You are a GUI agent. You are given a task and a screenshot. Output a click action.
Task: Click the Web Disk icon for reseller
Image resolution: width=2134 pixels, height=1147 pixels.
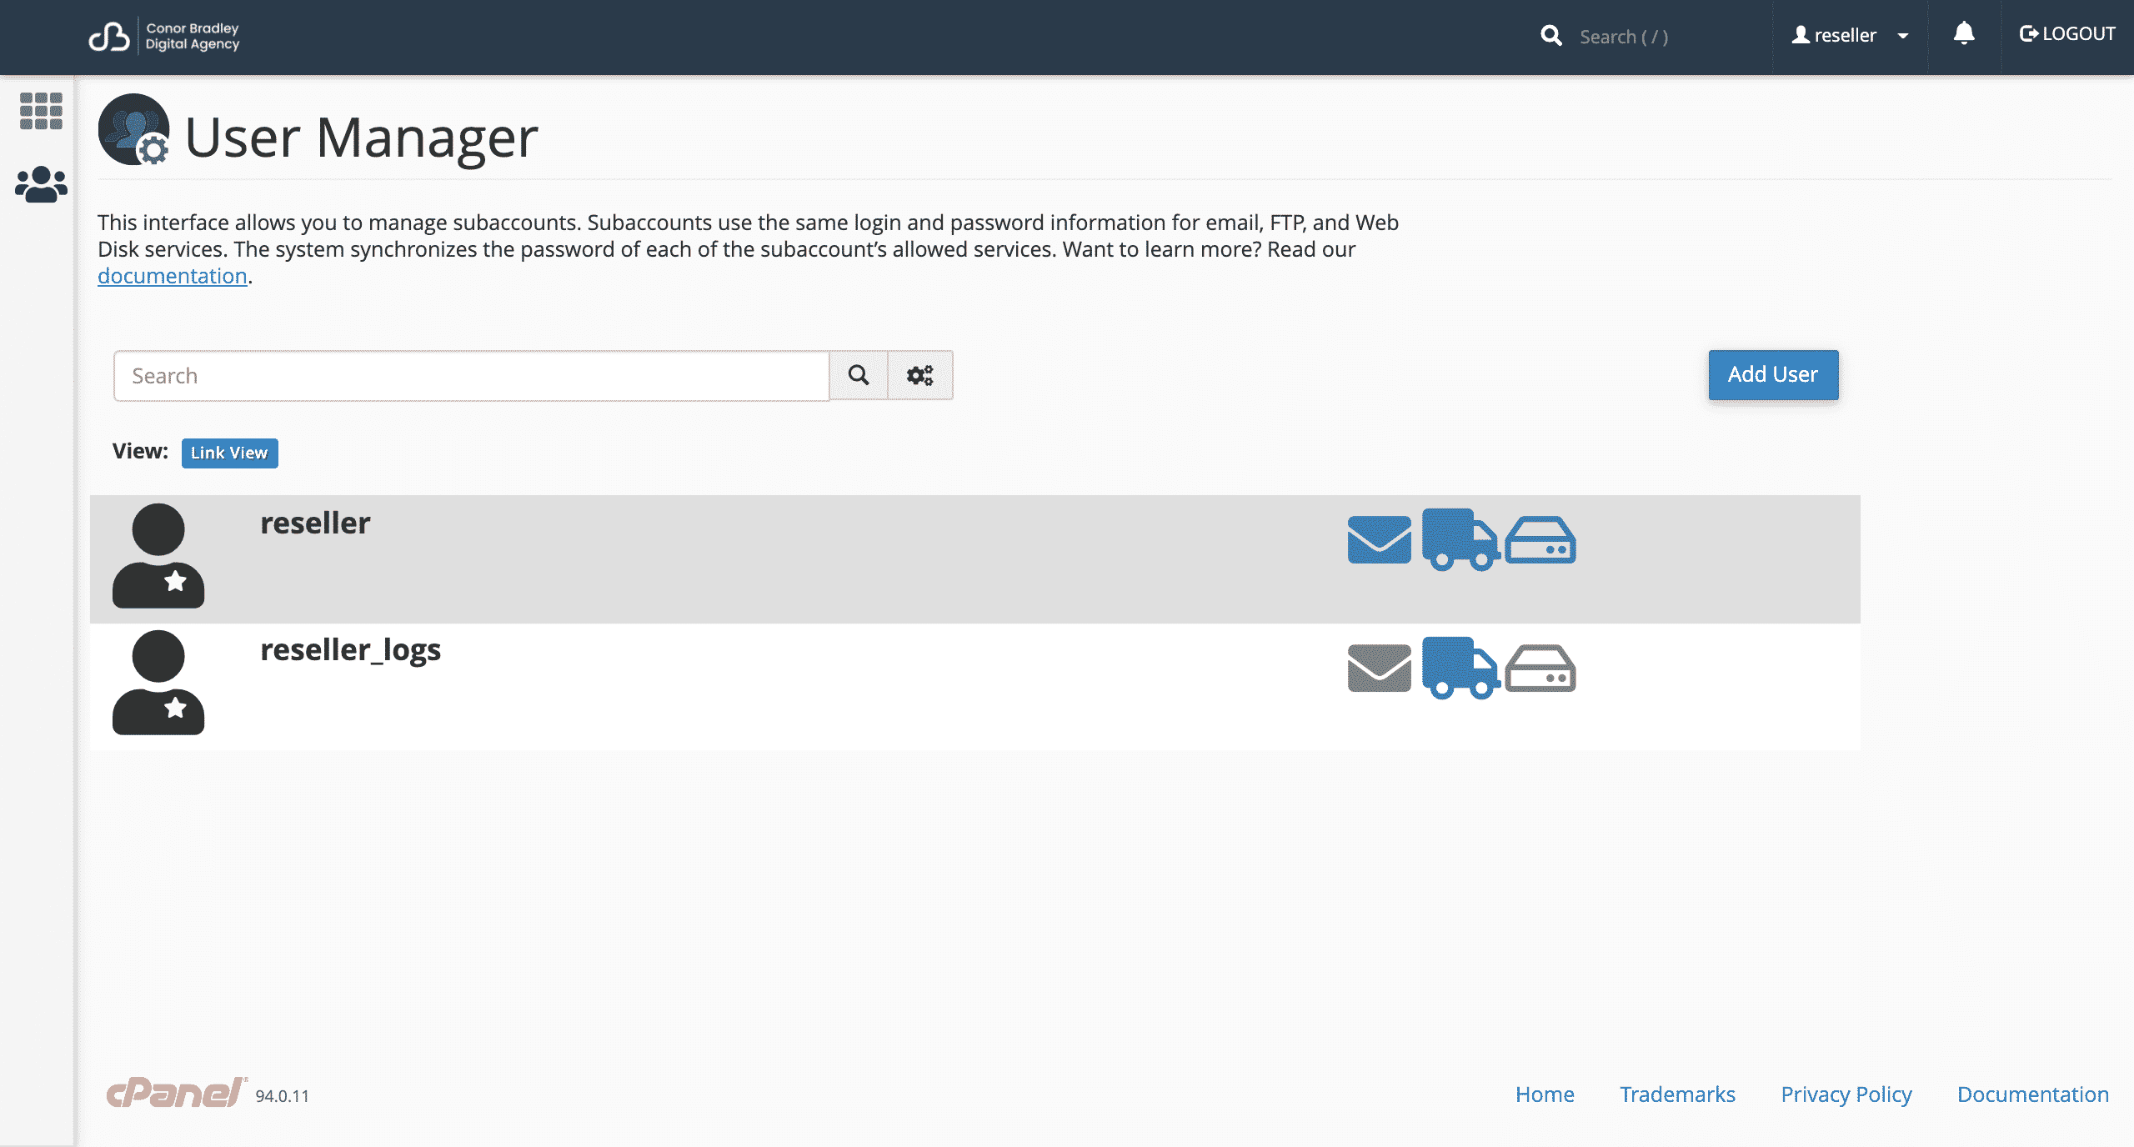[x=1540, y=540]
